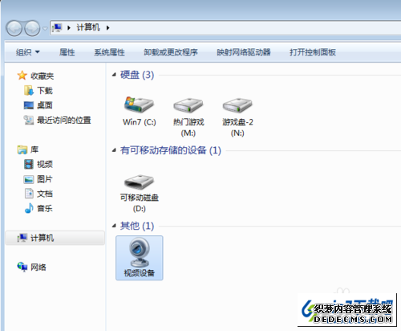The width and height of the screenshot is (401, 331).
Task: Click 映射网络驱动器 toolbar button
Action: [244, 52]
